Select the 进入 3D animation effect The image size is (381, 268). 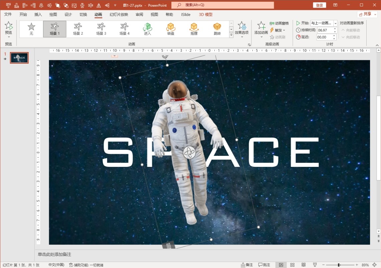click(x=148, y=29)
